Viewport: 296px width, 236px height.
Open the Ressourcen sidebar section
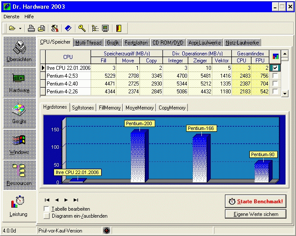pyautogui.click(x=20, y=175)
